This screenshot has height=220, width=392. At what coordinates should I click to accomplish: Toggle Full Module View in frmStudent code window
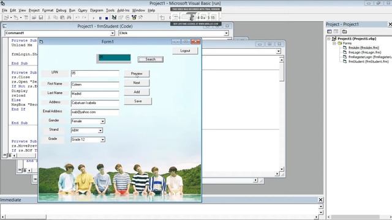pos(10,155)
